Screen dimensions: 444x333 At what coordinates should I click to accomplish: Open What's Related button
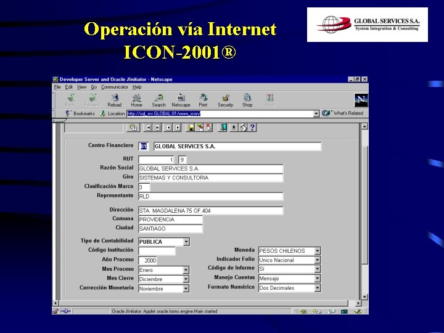coord(343,113)
